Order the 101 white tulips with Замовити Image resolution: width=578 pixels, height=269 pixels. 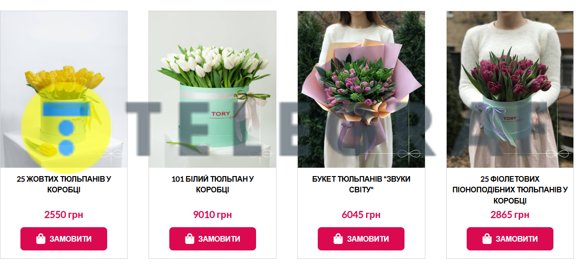click(212, 239)
